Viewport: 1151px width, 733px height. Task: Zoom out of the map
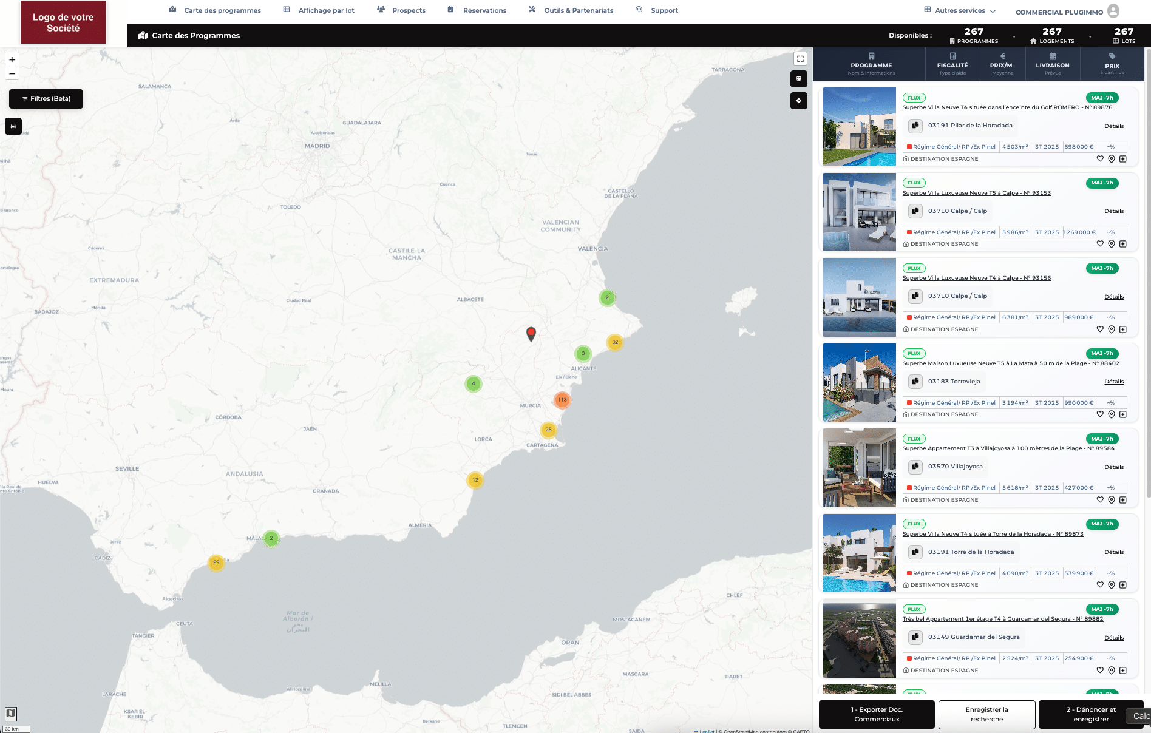pos(12,73)
